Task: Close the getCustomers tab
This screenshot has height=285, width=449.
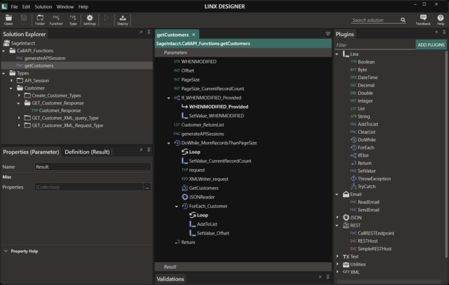Action: pos(193,35)
